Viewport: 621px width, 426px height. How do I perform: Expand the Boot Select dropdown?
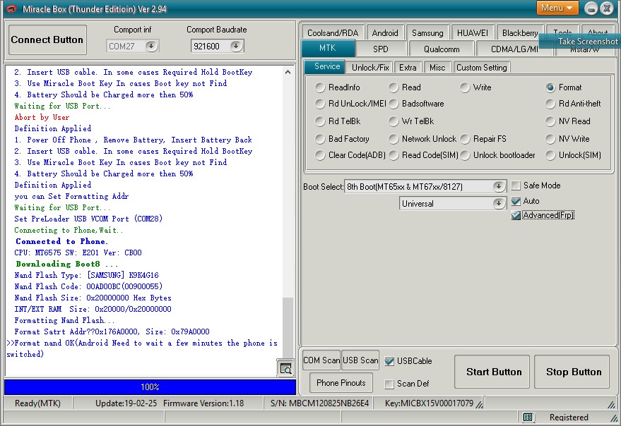[499, 186]
